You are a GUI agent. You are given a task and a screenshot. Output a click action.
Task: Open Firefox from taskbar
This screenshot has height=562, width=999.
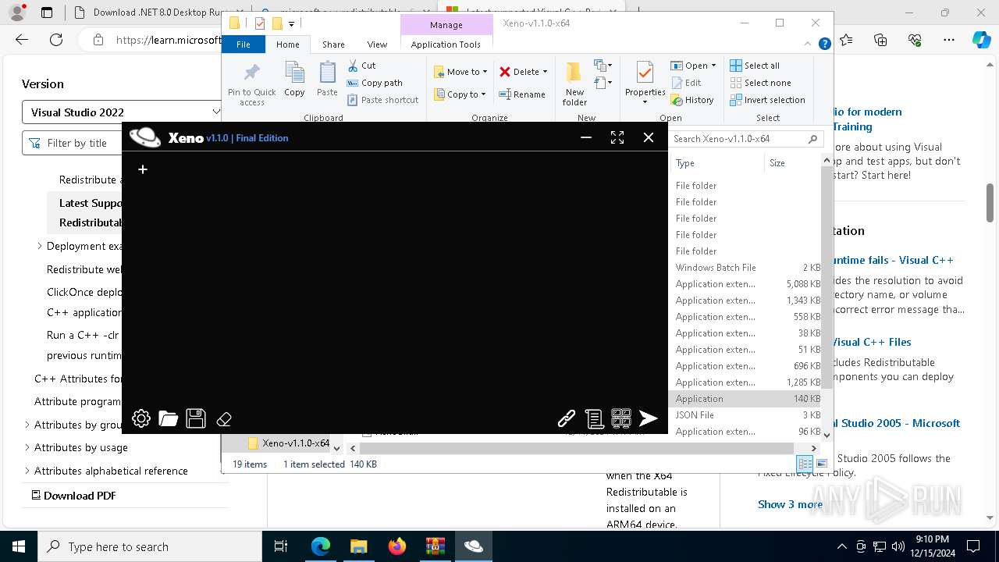click(397, 546)
